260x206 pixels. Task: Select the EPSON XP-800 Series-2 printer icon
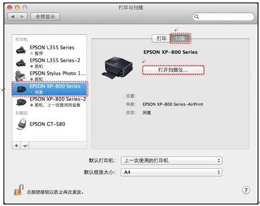pos(21,102)
